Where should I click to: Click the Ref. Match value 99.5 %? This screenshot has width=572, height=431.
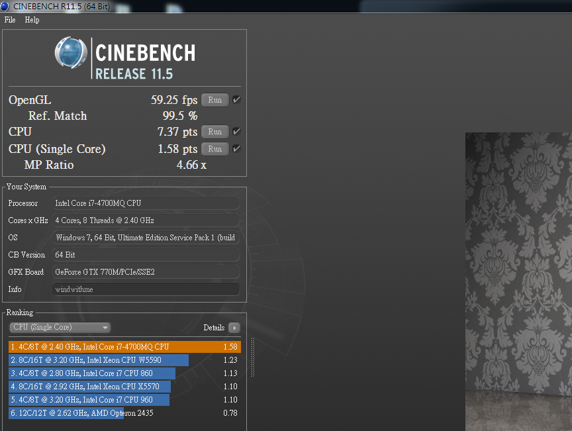(x=180, y=116)
